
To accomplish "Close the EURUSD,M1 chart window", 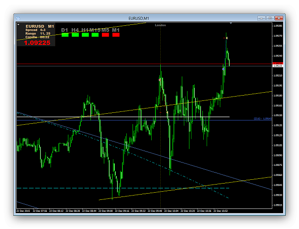I will [x=279, y=18].
